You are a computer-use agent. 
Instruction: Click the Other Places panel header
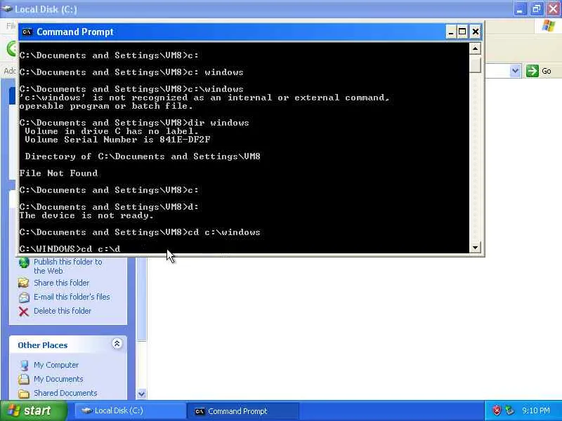[x=67, y=345]
